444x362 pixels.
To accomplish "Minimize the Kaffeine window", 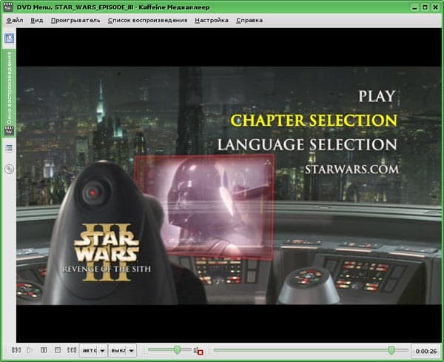I will 414,7.
